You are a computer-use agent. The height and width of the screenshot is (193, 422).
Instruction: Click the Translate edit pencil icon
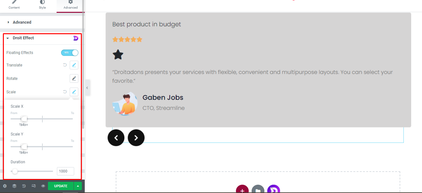(x=74, y=65)
